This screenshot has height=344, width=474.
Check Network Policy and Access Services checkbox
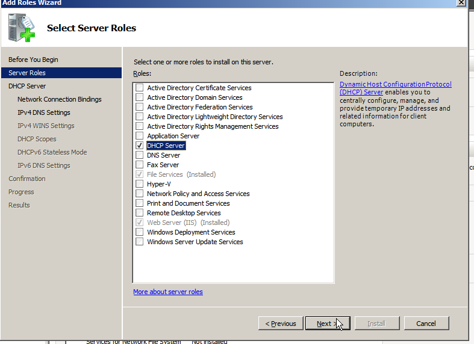click(139, 194)
